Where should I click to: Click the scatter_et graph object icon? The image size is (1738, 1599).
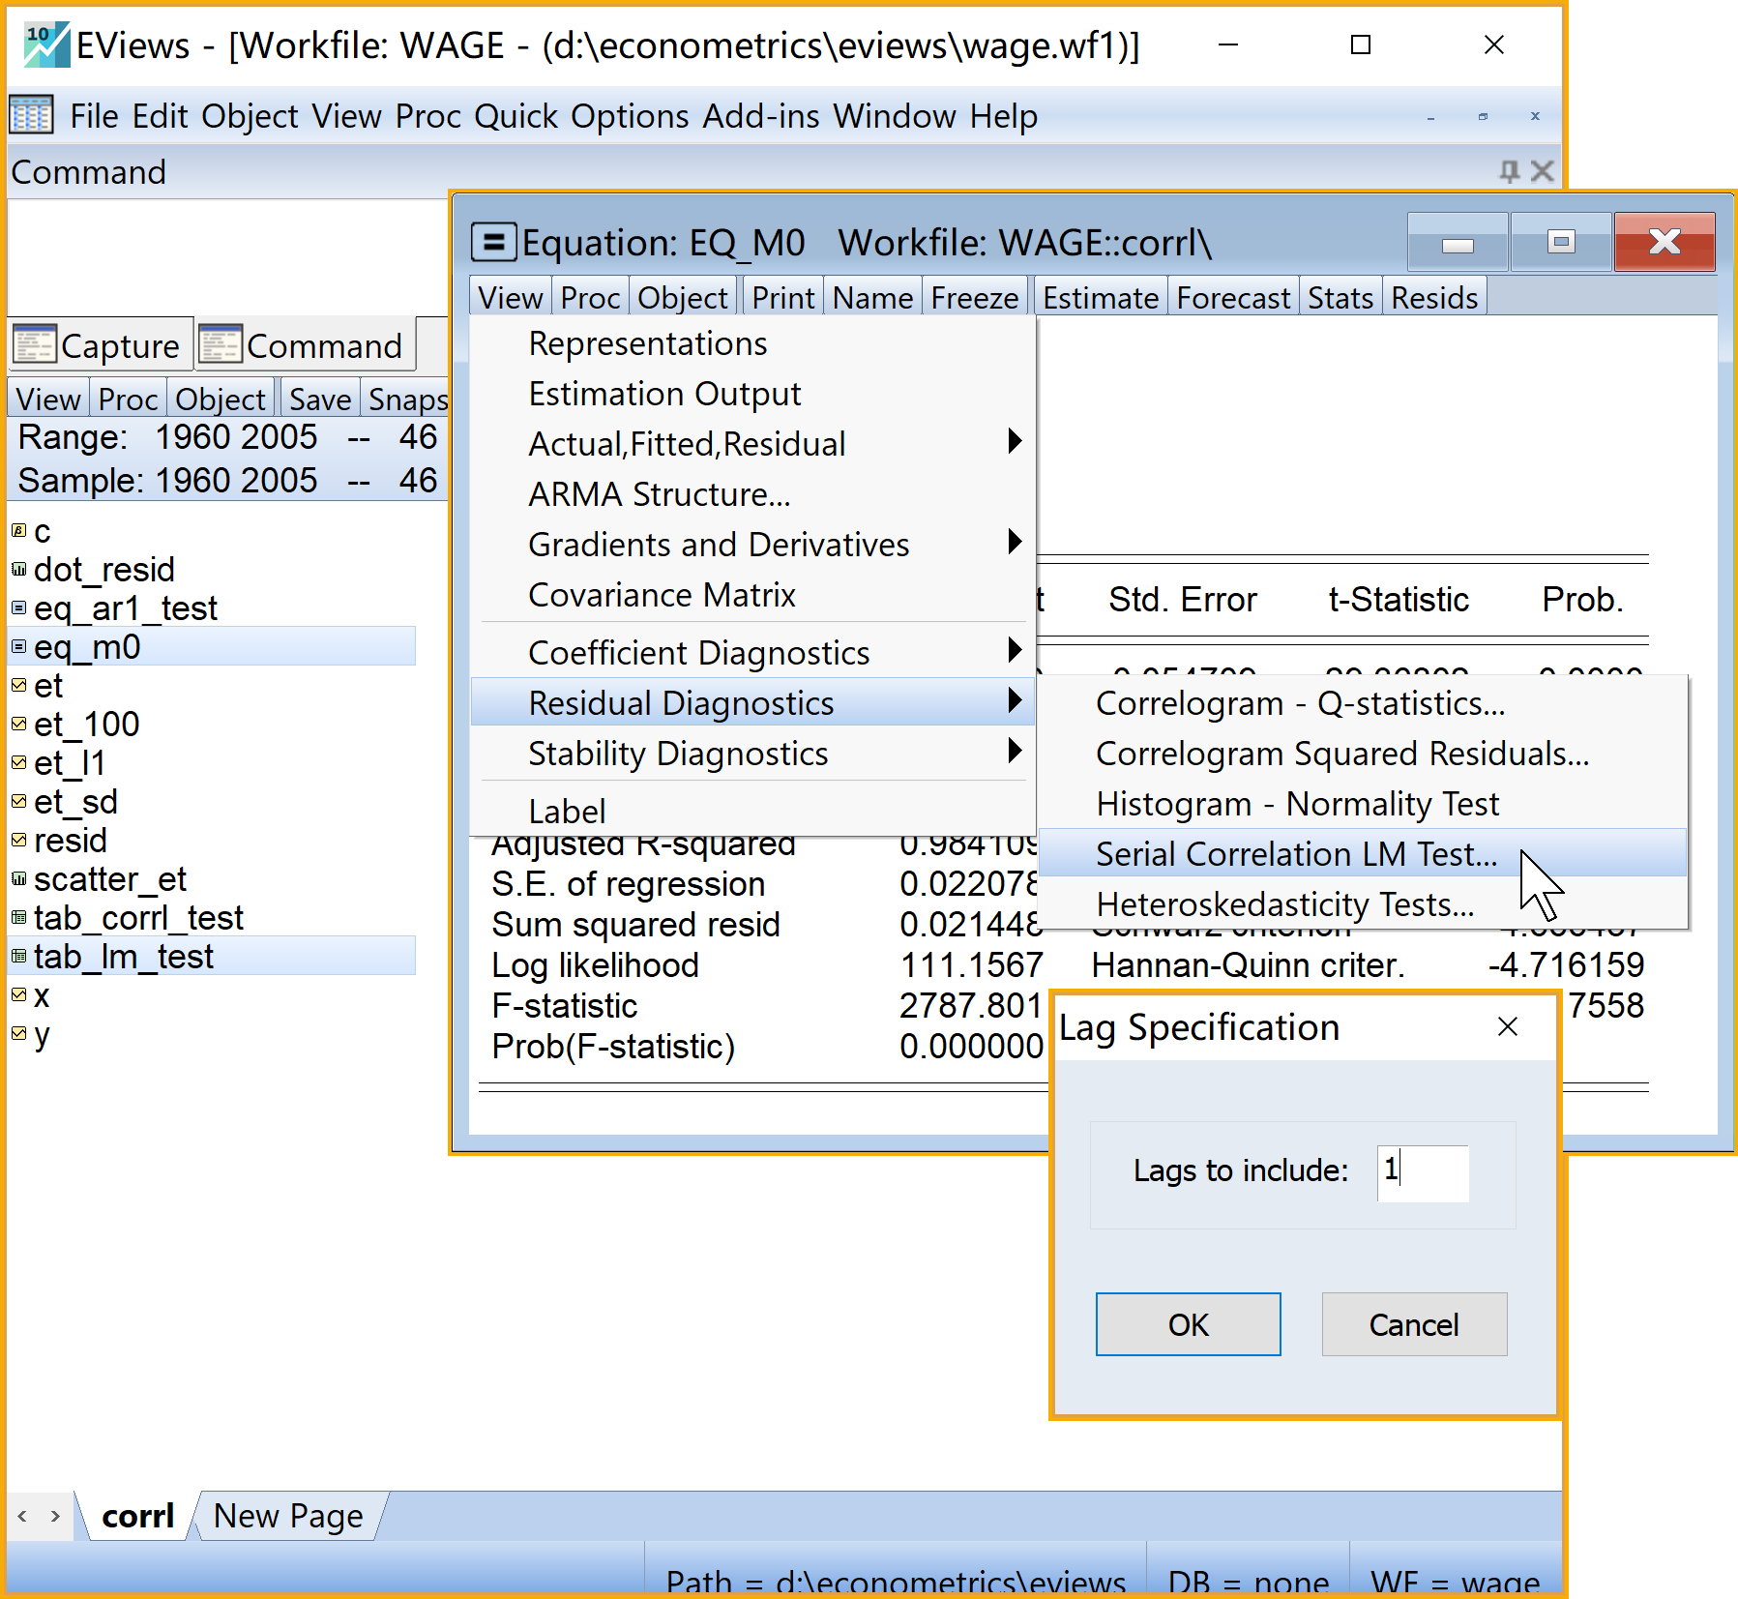point(18,878)
